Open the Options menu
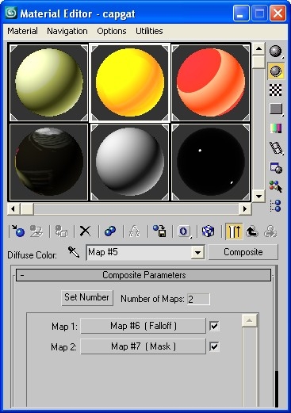The height and width of the screenshot is (413, 291). pyautogui.click(x=112, y=31)
